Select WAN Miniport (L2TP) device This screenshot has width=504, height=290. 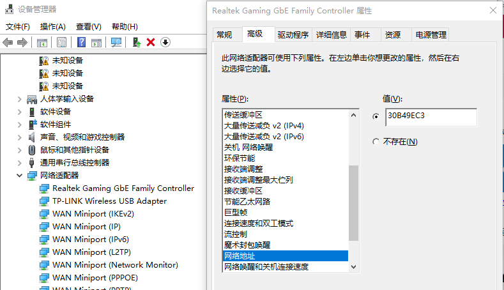click(x=91, y=252)
